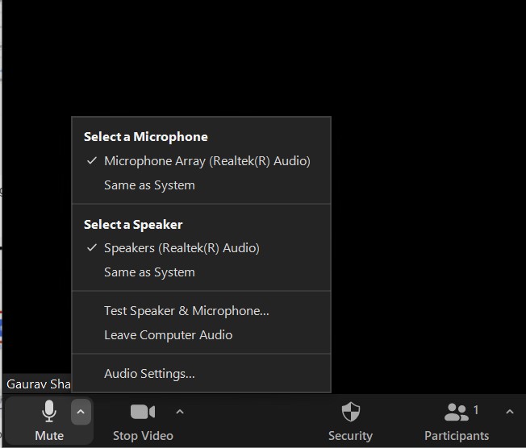Open Test Speaker & Microphone
526x448 pixels.
point(186,311)
